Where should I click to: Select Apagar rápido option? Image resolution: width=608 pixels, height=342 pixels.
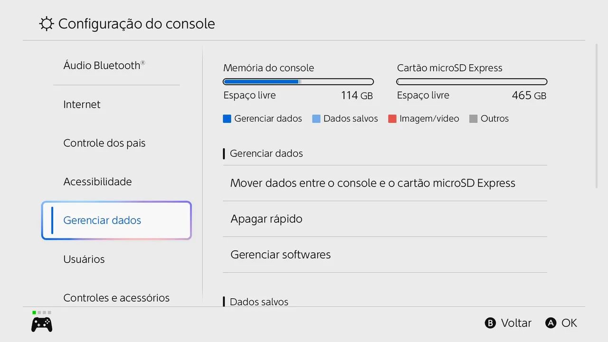pos(385,219)
